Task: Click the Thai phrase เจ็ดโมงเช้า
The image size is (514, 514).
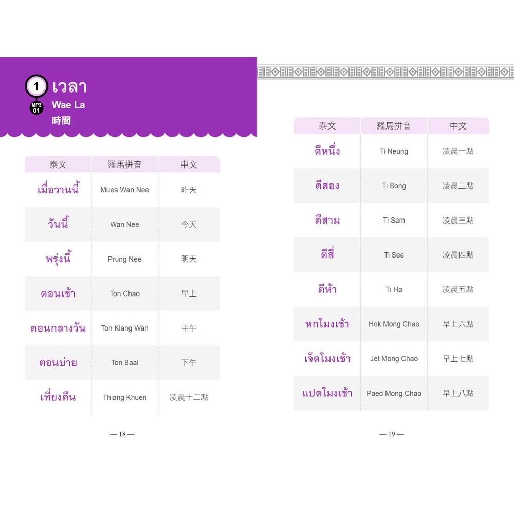Action: pos(327,358)
